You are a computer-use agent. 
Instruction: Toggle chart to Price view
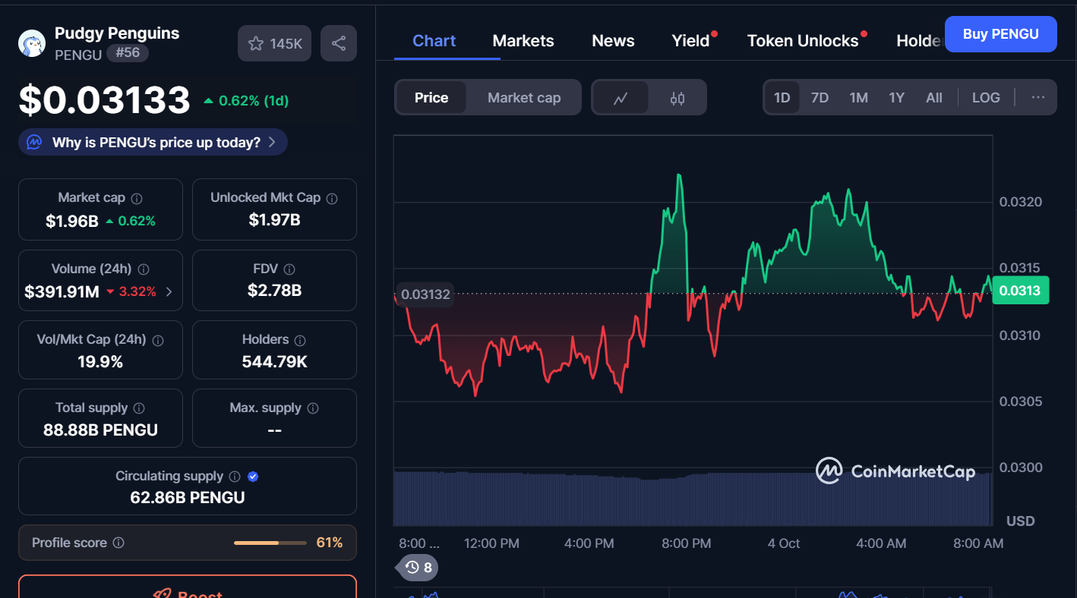coord(431,98)
